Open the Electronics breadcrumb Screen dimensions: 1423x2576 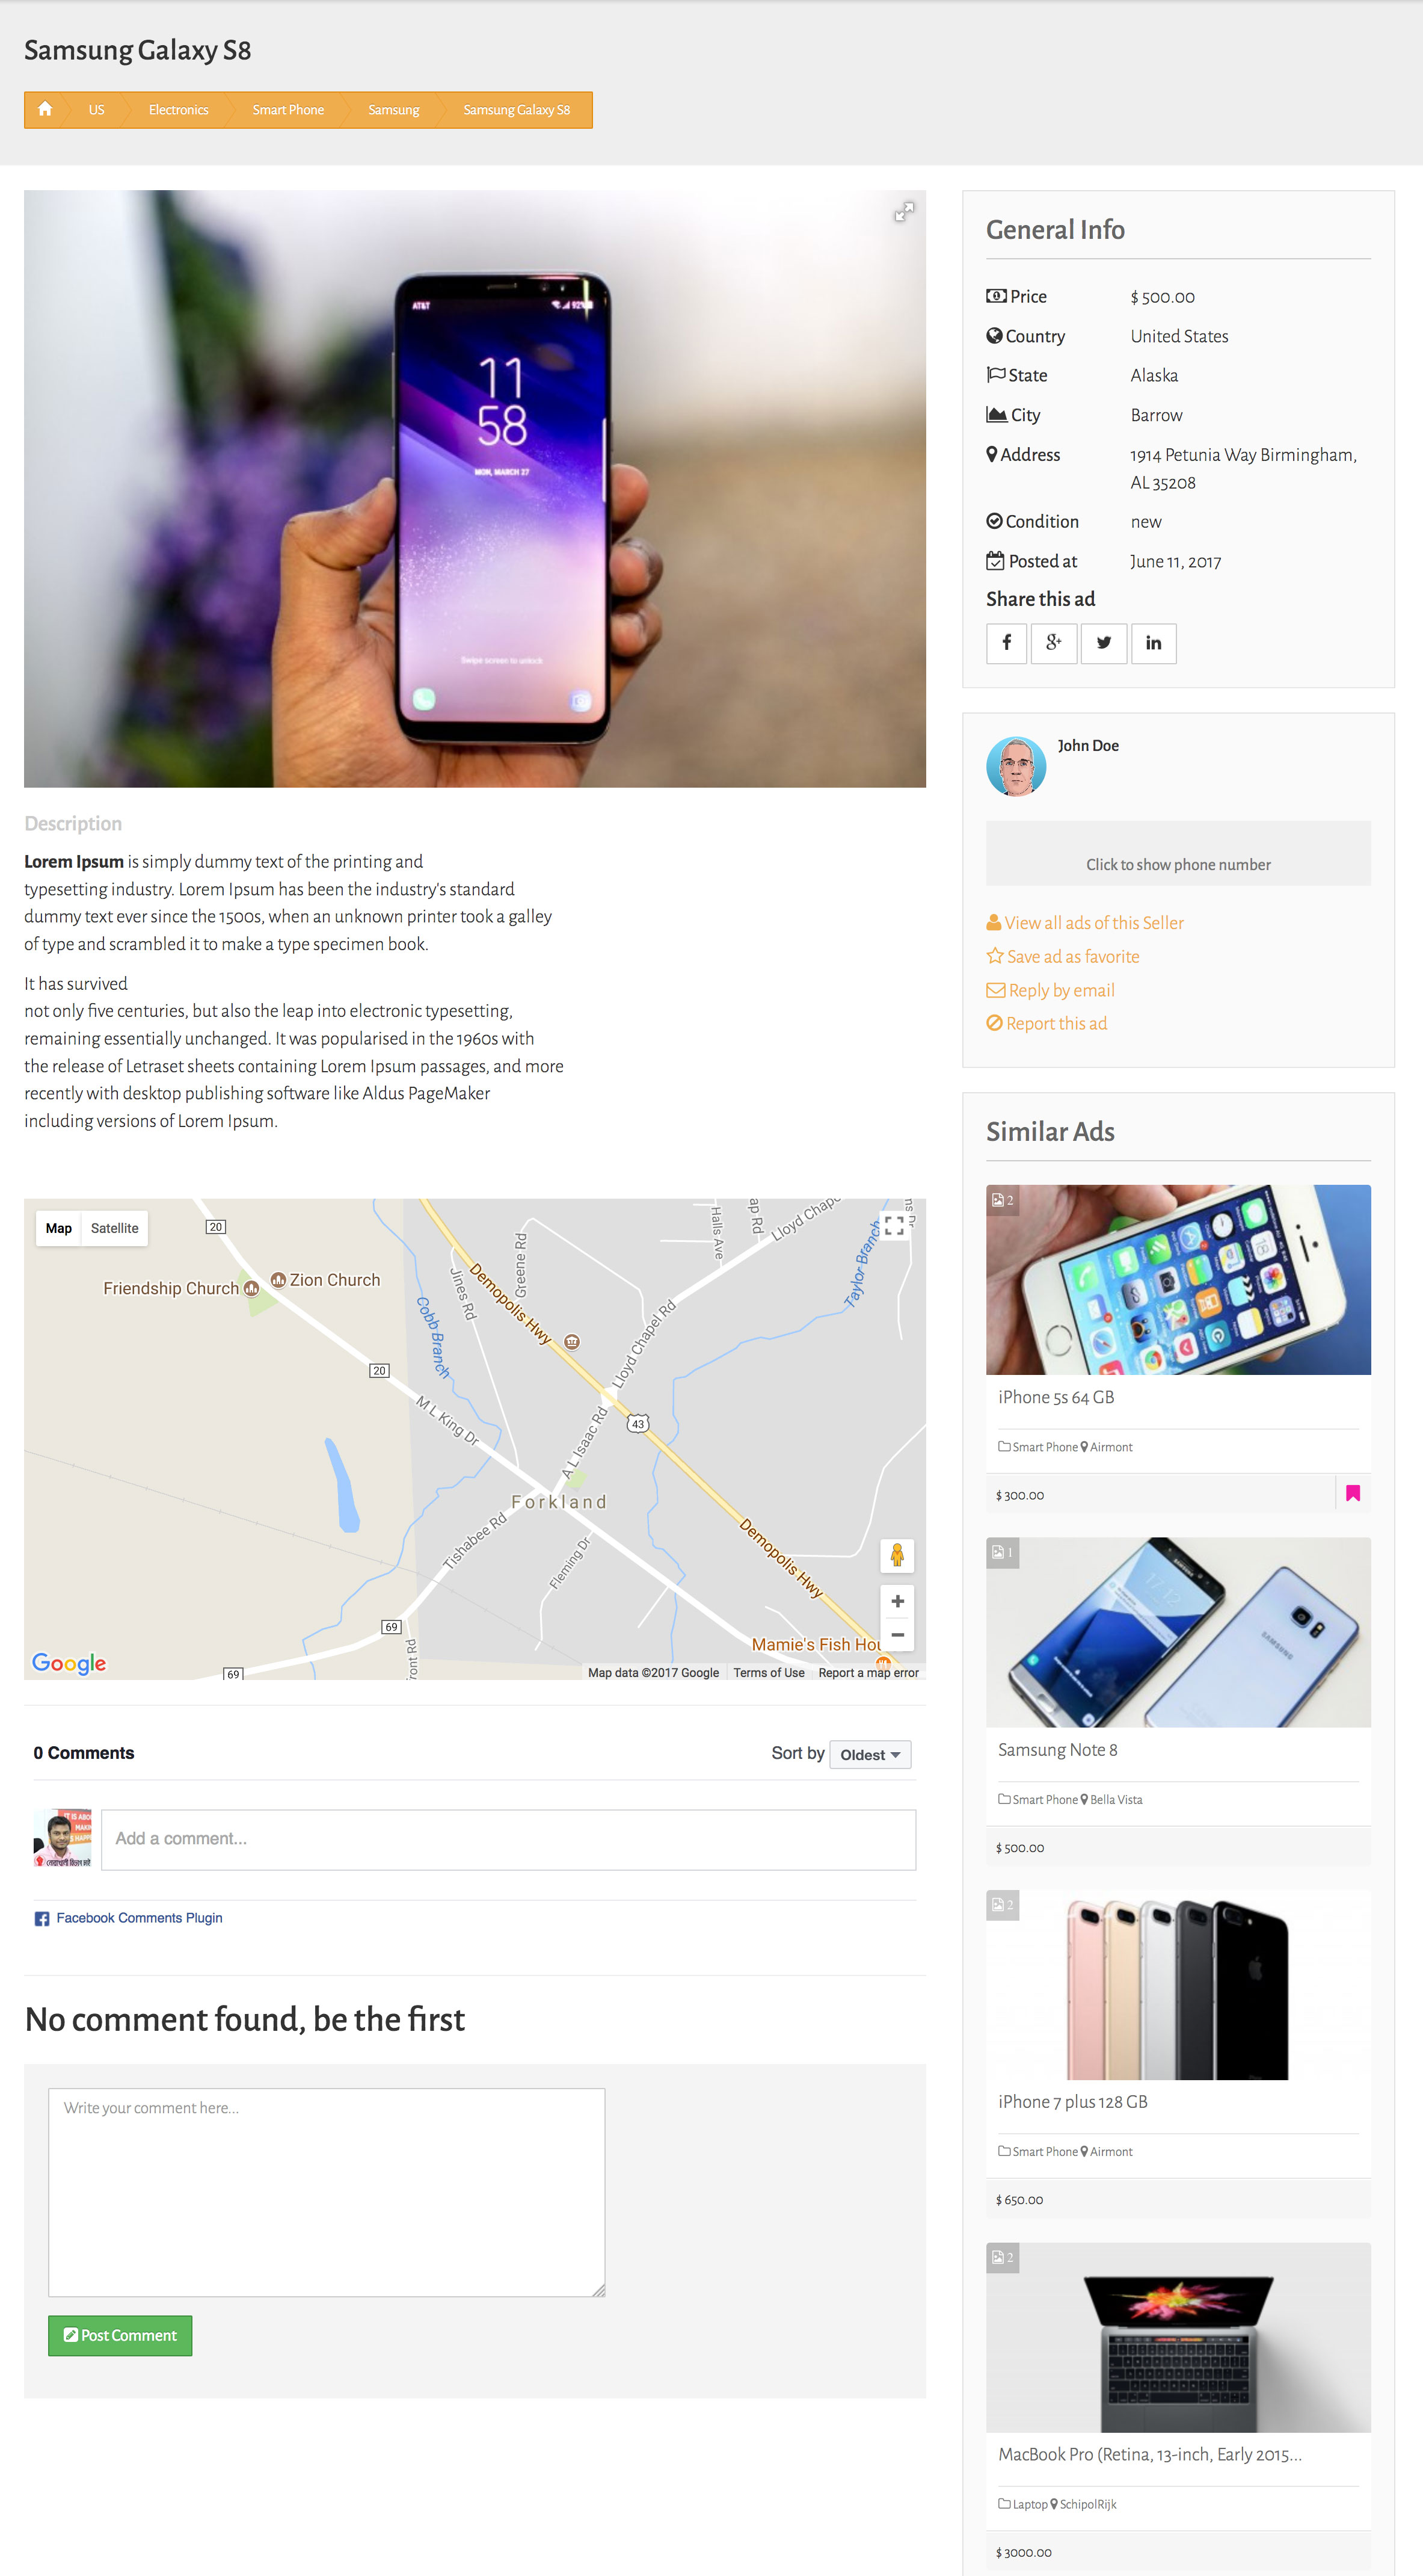pos(179,110)
